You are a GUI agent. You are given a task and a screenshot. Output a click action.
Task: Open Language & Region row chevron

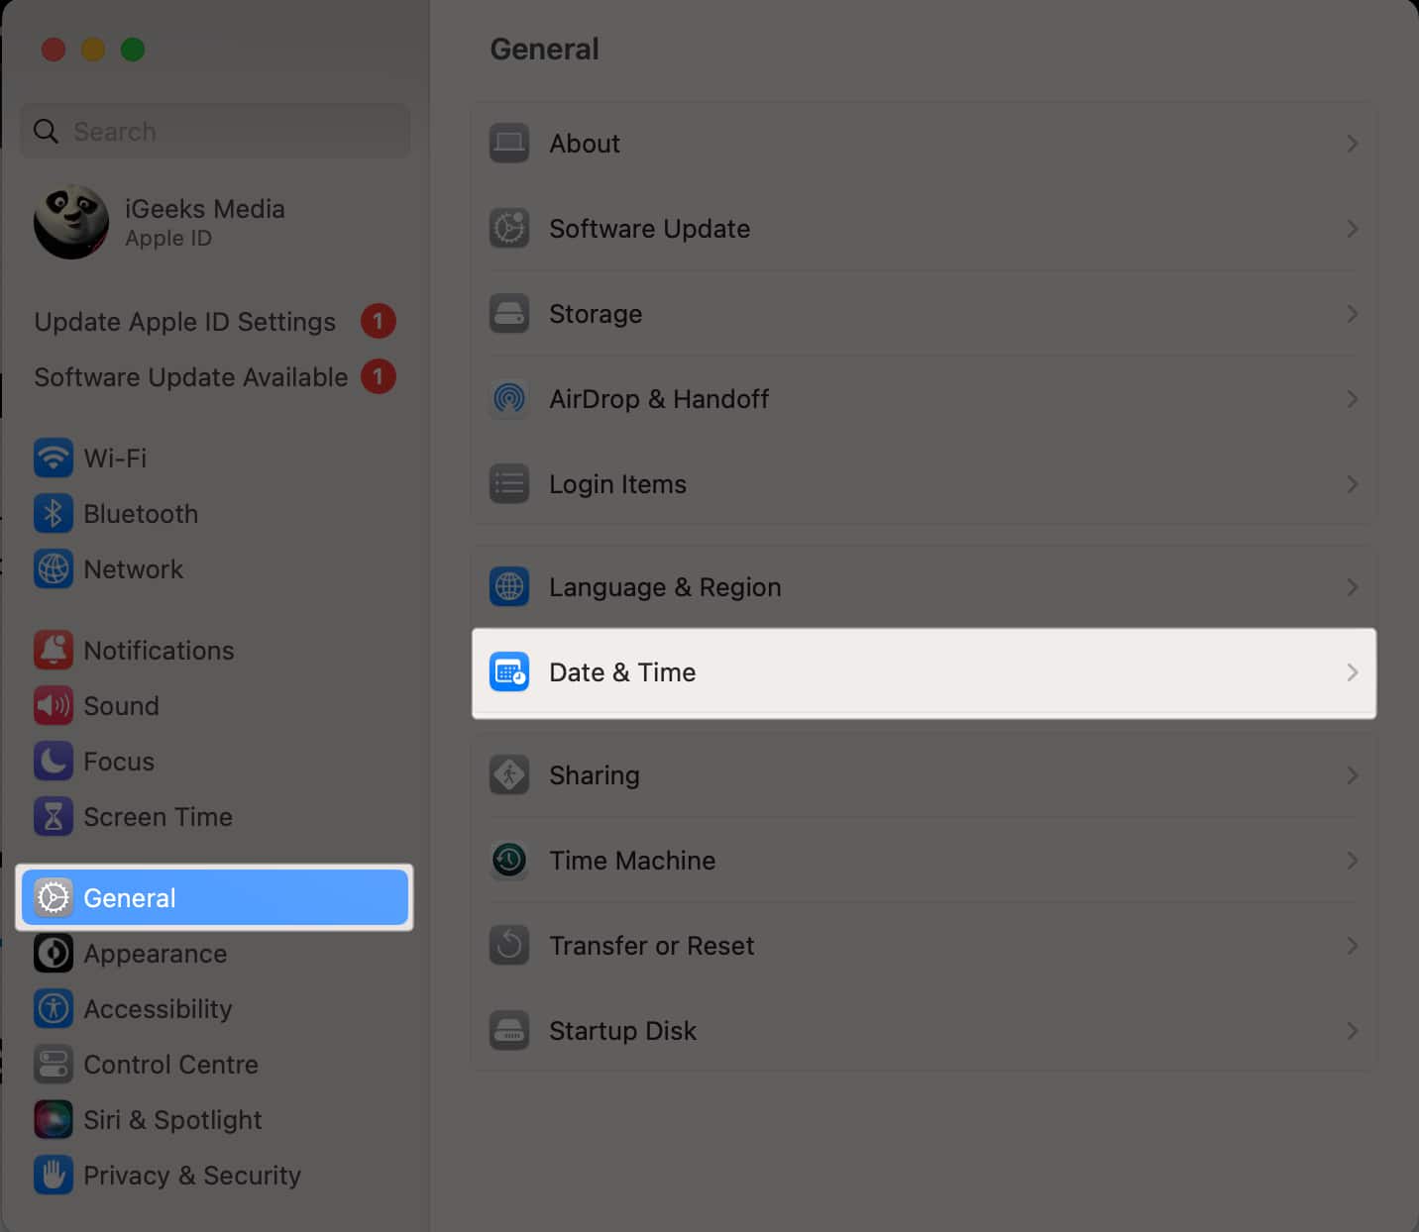pos(1353,587)
